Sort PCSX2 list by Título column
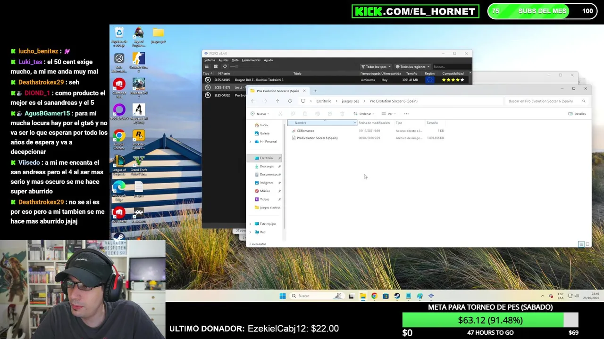The width and height of the screenshot is (604, 339). tap(297, 73)
